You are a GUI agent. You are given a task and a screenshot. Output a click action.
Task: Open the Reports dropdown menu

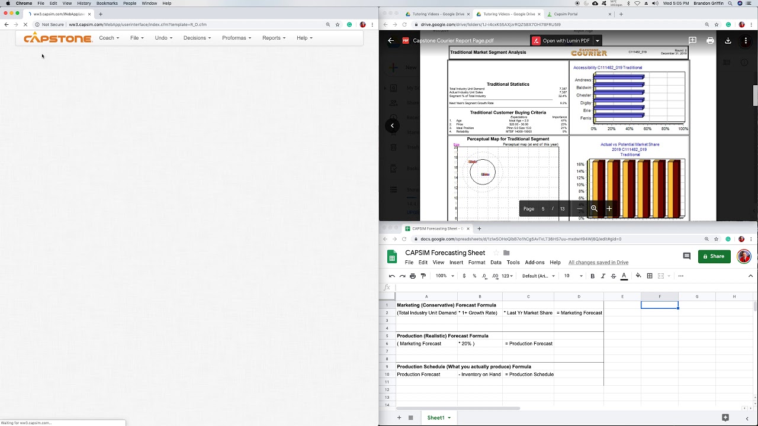click(x=274, y=38)
